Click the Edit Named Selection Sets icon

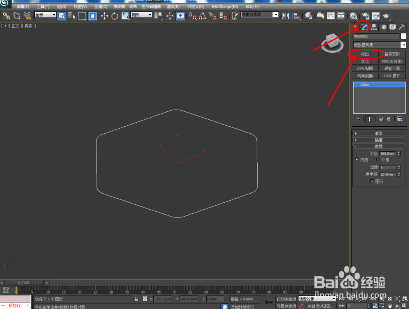(234, 16)
